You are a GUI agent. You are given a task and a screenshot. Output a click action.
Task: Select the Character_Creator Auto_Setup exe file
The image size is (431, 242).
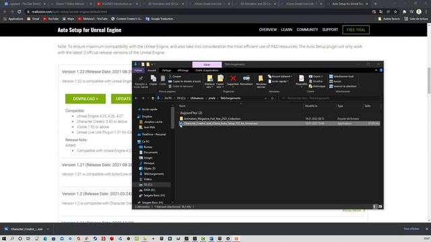point(279,124)
